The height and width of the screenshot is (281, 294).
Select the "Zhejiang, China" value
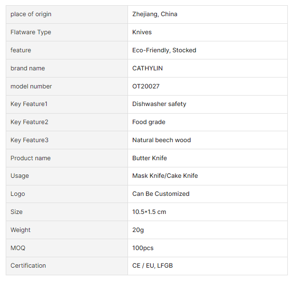(x=155, y=14)
